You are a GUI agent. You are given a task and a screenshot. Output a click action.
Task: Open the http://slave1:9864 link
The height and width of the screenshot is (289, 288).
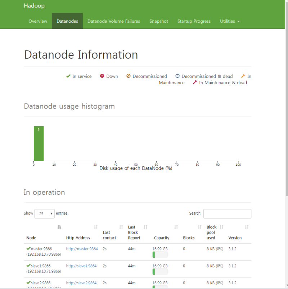pyautogui.click(x=81, y=266)
